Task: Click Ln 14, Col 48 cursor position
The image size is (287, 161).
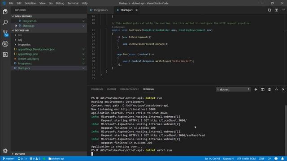Action: click(212, 159)
